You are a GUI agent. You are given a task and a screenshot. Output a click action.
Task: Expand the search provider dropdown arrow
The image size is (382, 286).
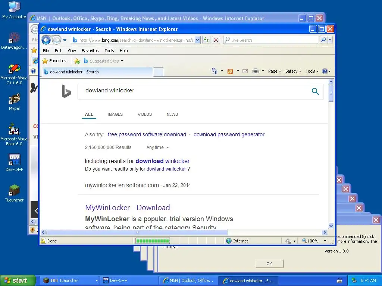(x=330, y=39)
